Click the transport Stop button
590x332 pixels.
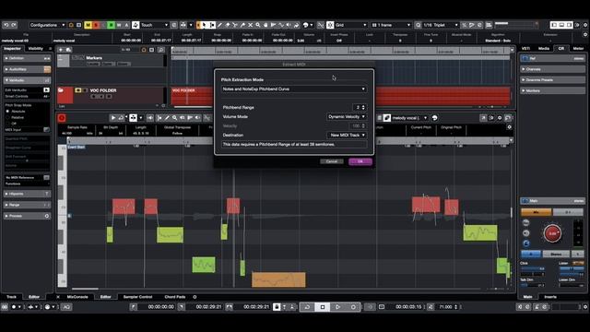(x=323, y=307)
